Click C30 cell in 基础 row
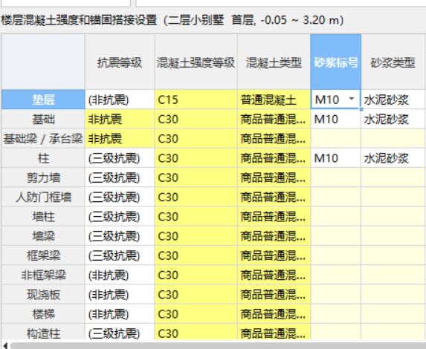This screenshot has width=426, height=349. click(196, 119)
